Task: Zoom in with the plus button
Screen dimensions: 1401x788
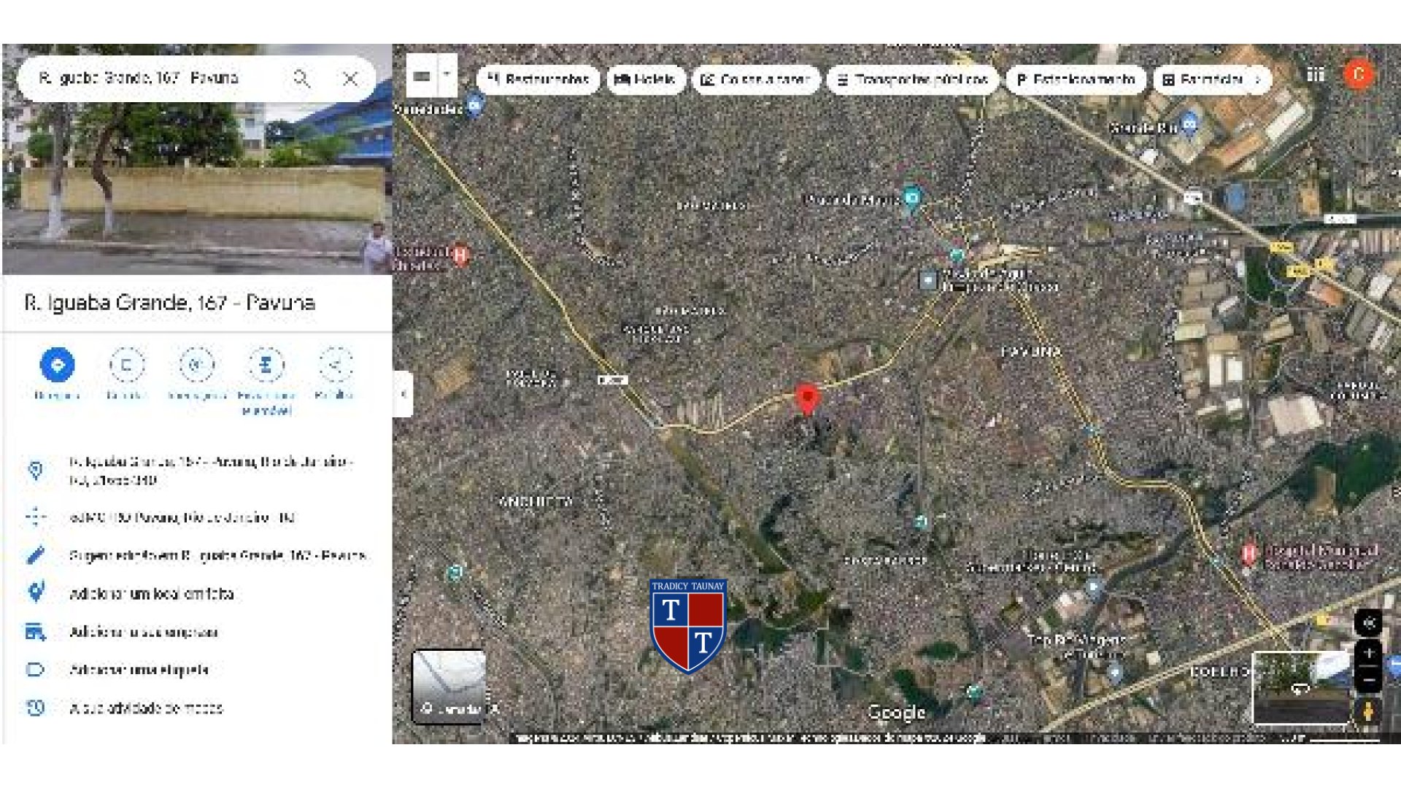Action: point(1368,653)
